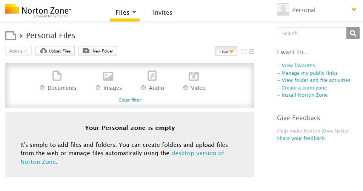Open the Files tab
Viewport: 363px width, 191px height.
point(125,12)
